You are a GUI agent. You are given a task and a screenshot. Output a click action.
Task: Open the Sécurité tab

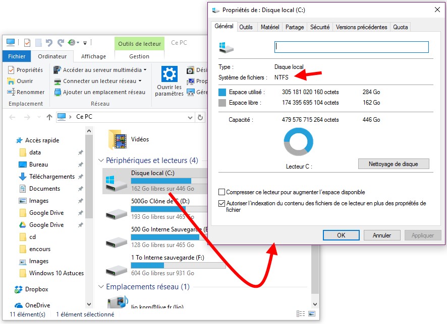coord(320,27)
